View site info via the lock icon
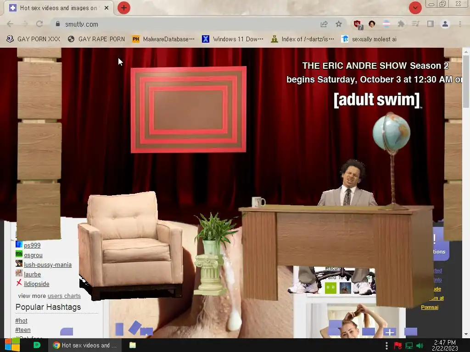This screenshot has width=470, height=352. [x=58, y=24]
